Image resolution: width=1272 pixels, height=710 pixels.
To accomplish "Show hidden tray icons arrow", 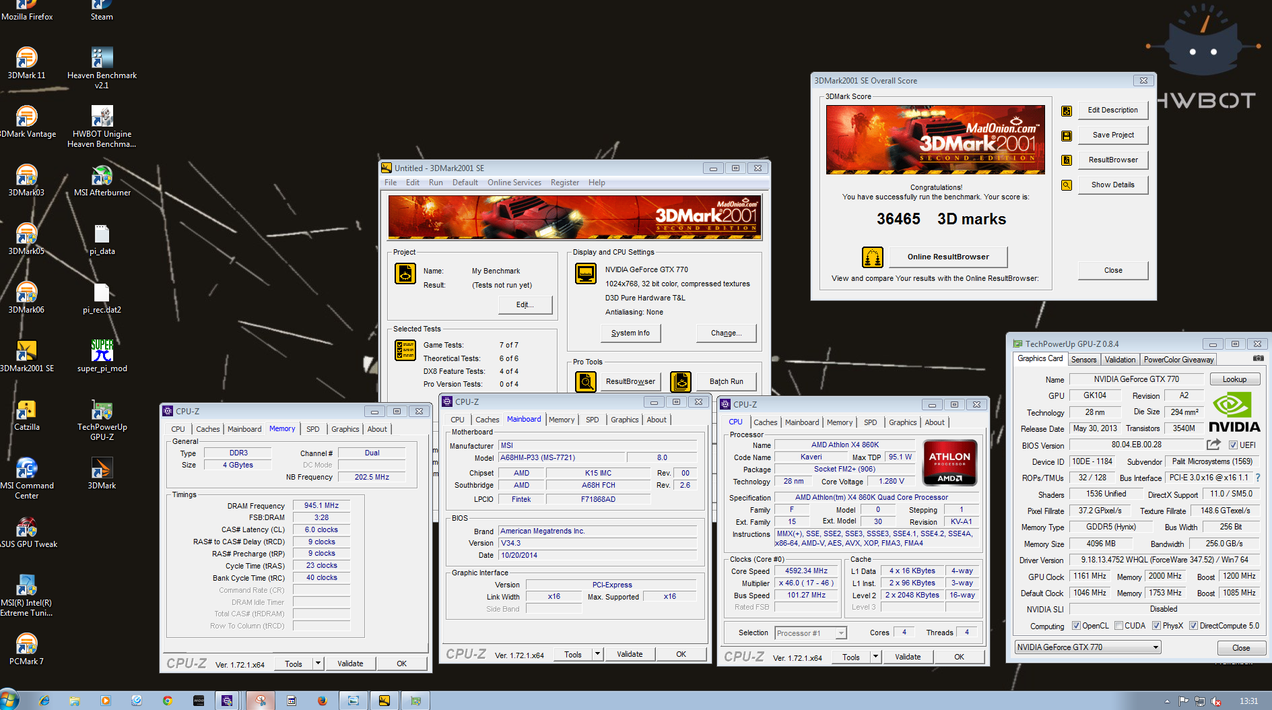I will click(1167, 701).
